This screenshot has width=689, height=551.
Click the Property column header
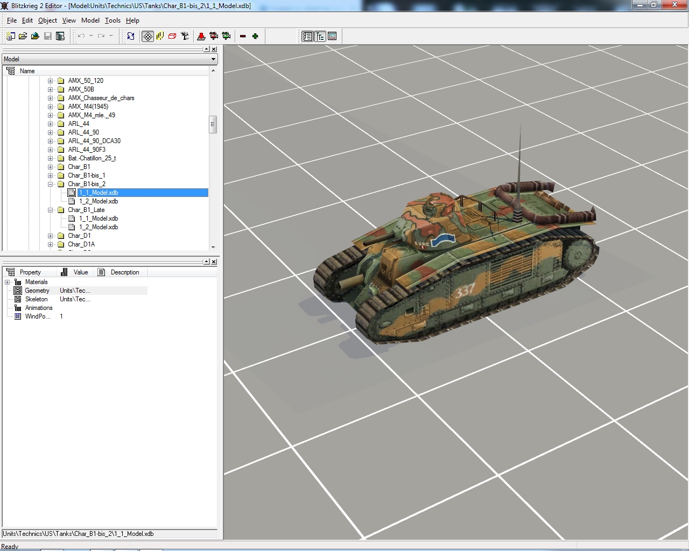click(x=30, y=272)
